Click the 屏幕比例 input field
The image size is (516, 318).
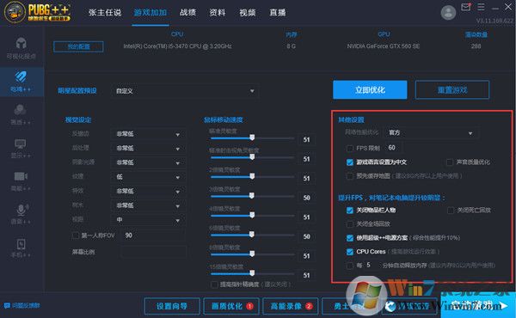pos(153,252)
